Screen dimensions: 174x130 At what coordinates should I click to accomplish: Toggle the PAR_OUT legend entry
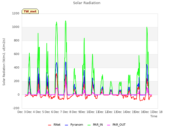pos(116,125)
